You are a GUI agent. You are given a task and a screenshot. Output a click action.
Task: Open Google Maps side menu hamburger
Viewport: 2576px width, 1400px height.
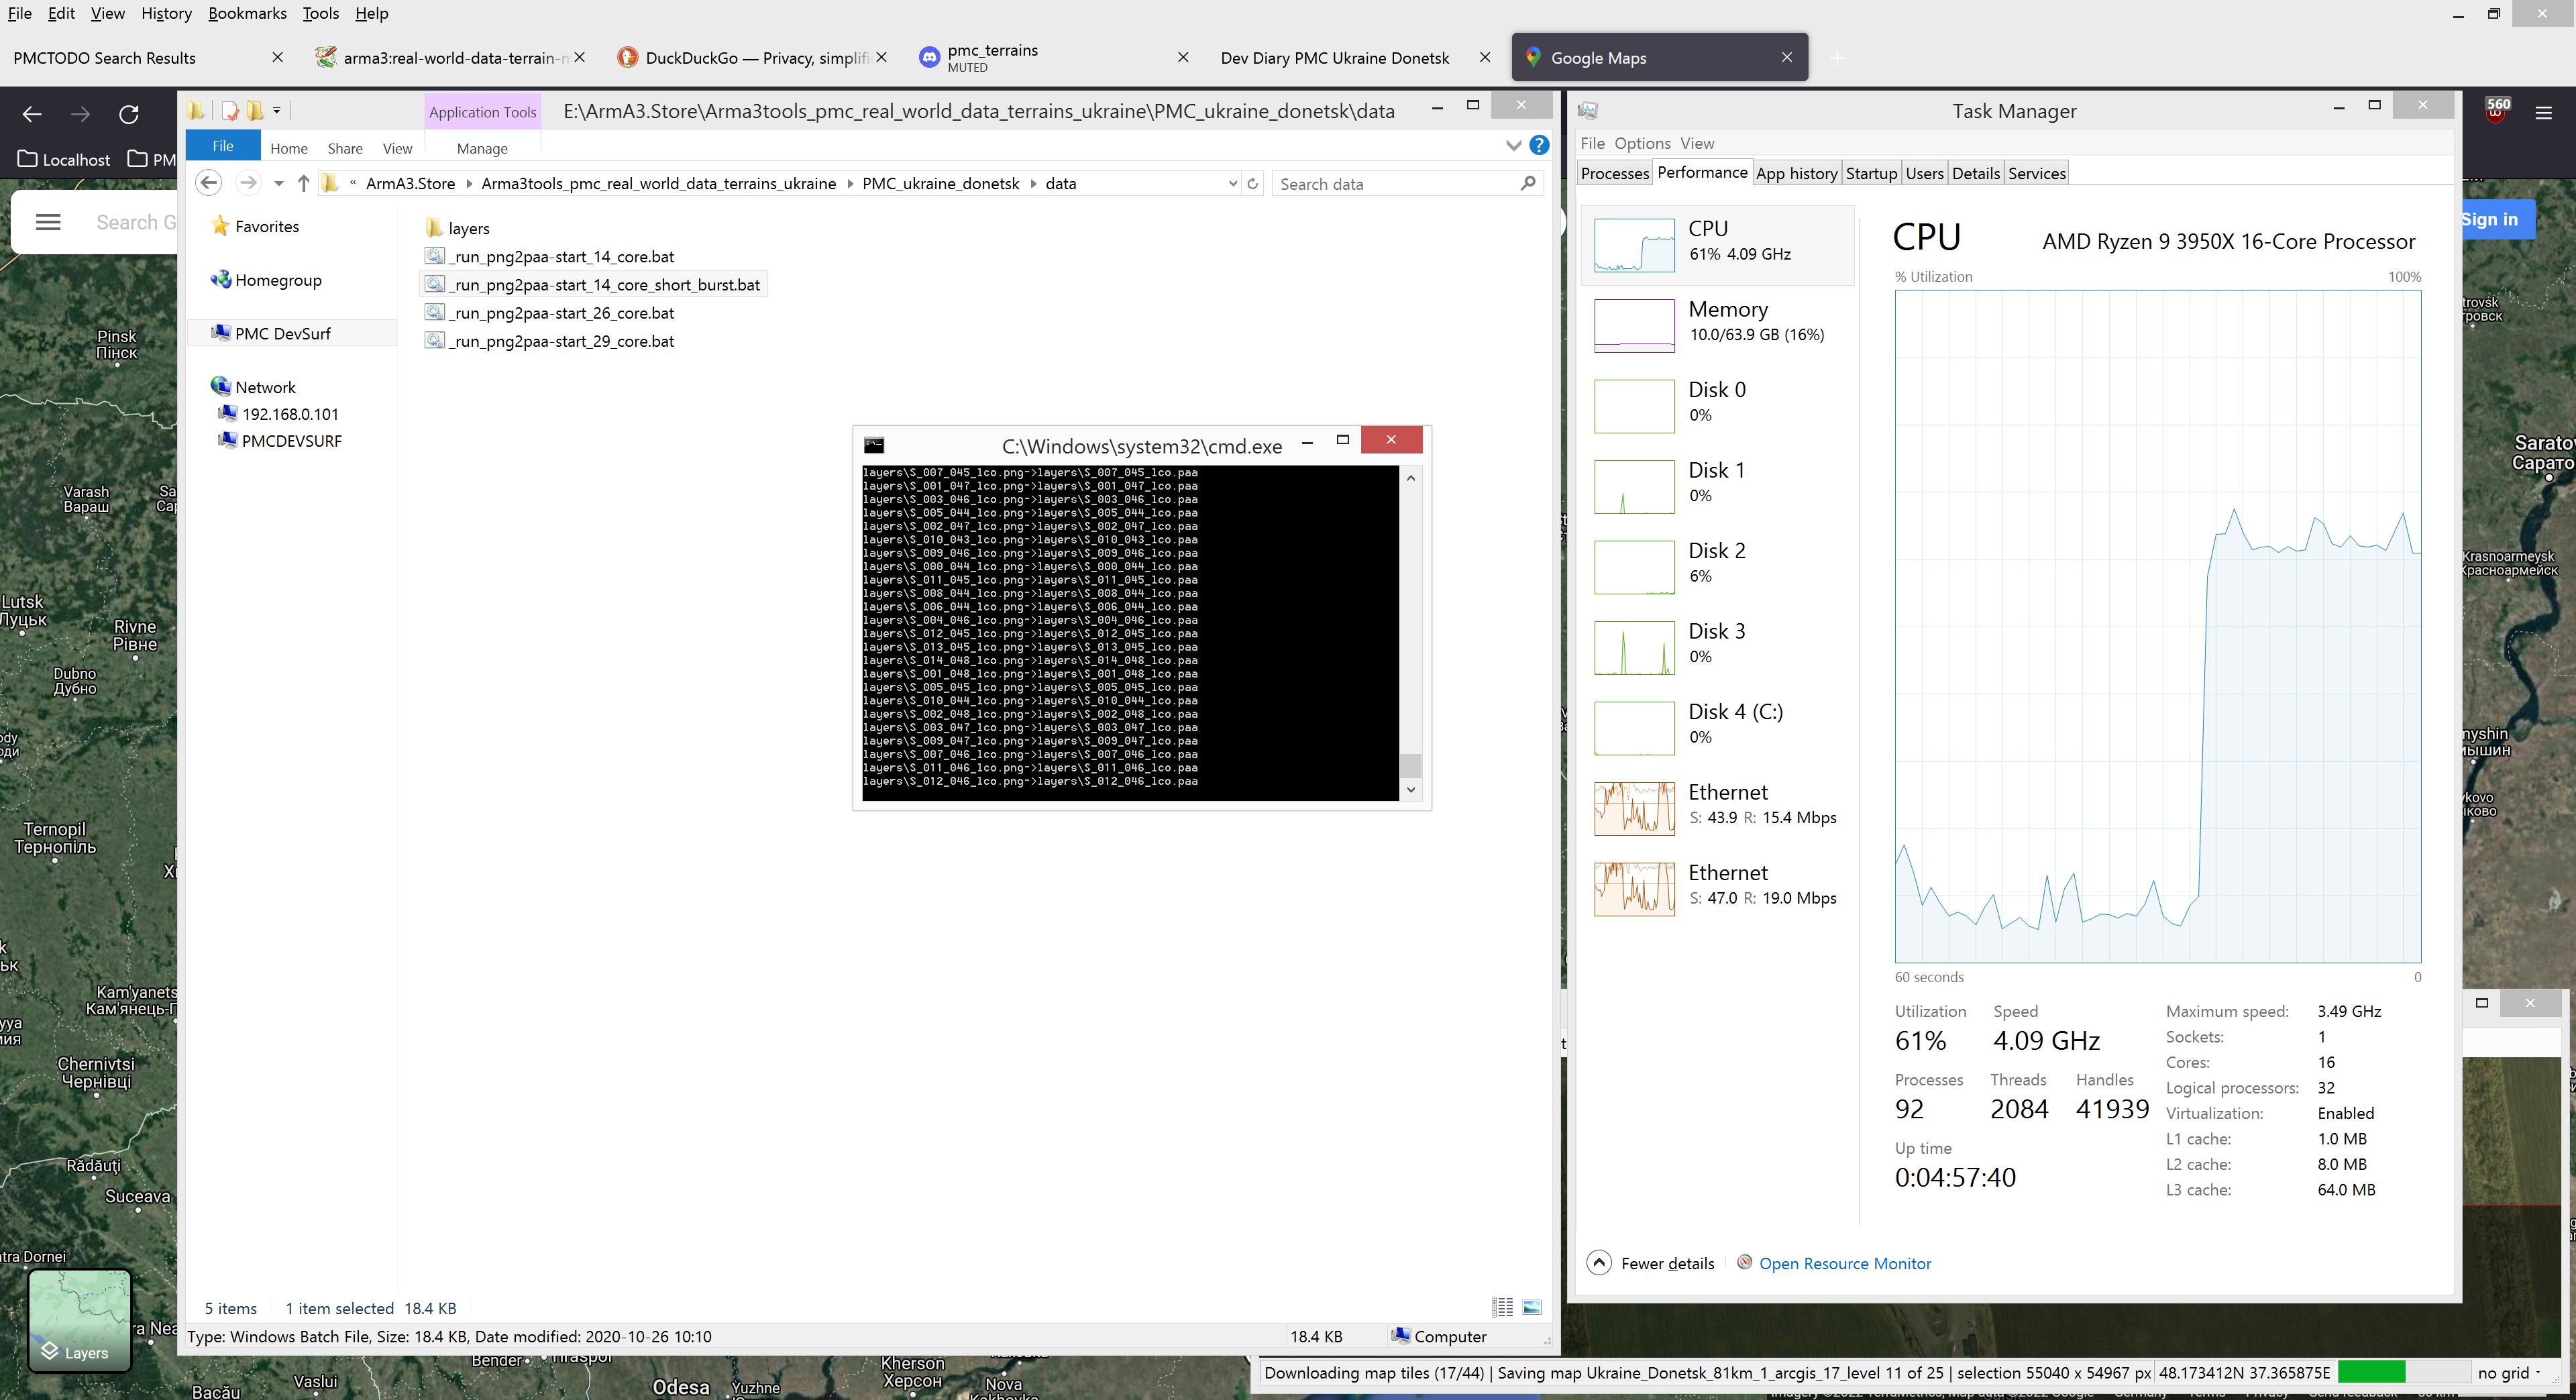pos(48,222)
